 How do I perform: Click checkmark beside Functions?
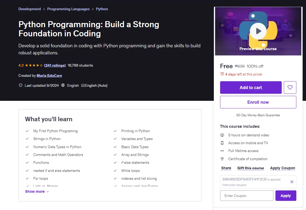click(27, 162)
